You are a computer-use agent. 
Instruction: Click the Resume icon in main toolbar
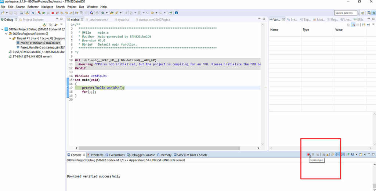pos(44,13)
